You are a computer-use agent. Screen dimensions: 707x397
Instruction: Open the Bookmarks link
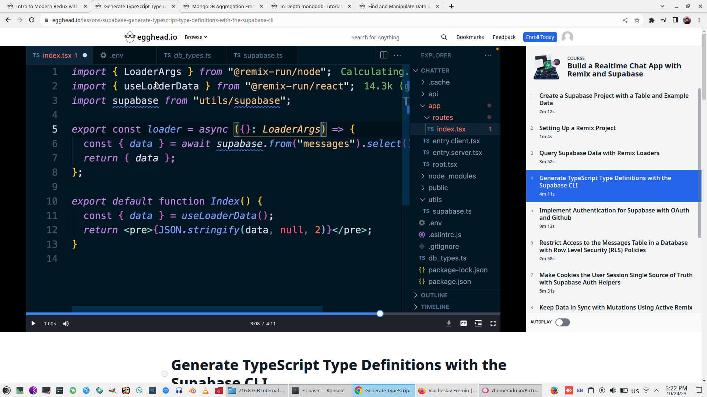[470, 37]
